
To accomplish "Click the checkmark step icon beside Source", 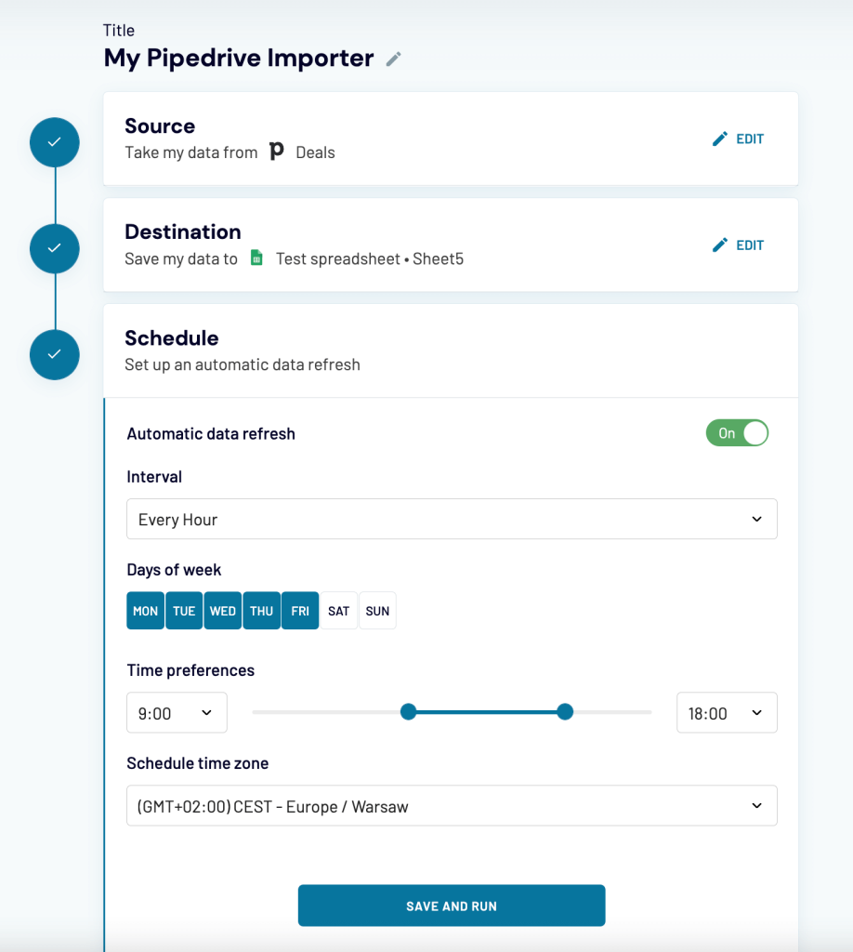I will [54, 141].
